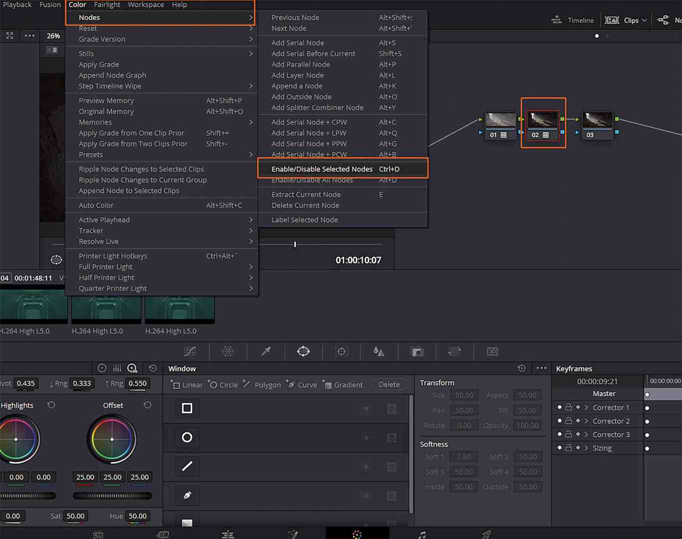Switch to color bars mode icon
The width and height of the screenshot is (682, 539).
[x=117, y=368]
